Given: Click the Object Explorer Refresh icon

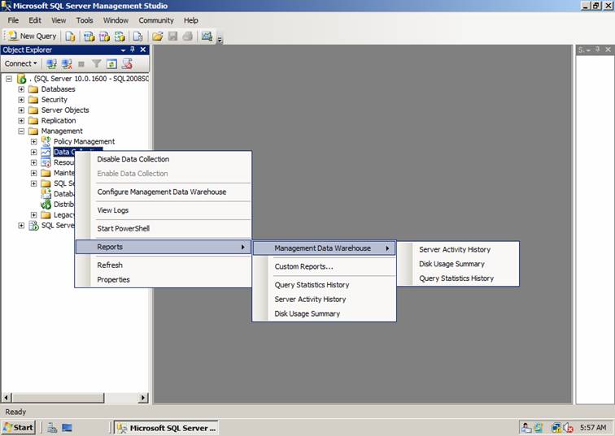Looking at the screenshot, I should 111,64.
